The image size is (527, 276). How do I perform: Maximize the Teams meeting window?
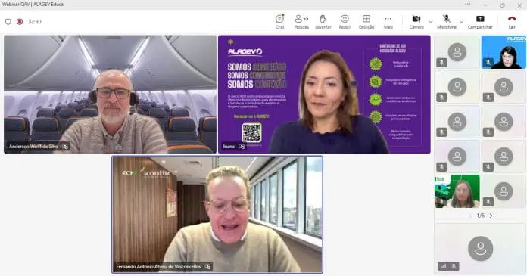coord(503,5)
